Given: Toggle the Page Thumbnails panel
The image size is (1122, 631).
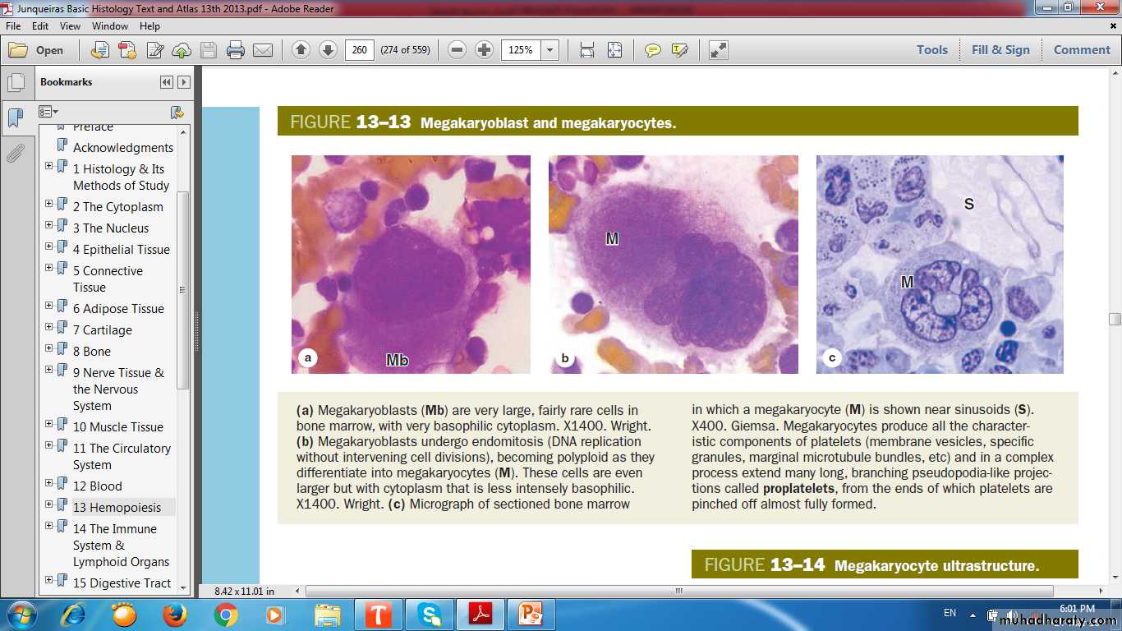Looking at the screenshot, I should 15,83.
